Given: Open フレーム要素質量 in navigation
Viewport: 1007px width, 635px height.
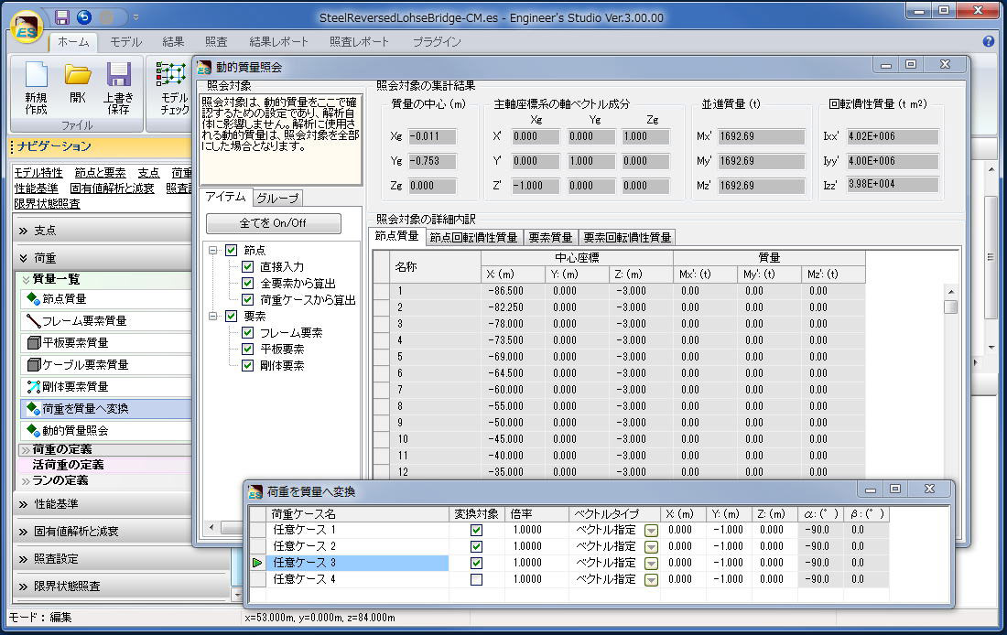Looking at the screenshot, I should click(x=106, y=320).
